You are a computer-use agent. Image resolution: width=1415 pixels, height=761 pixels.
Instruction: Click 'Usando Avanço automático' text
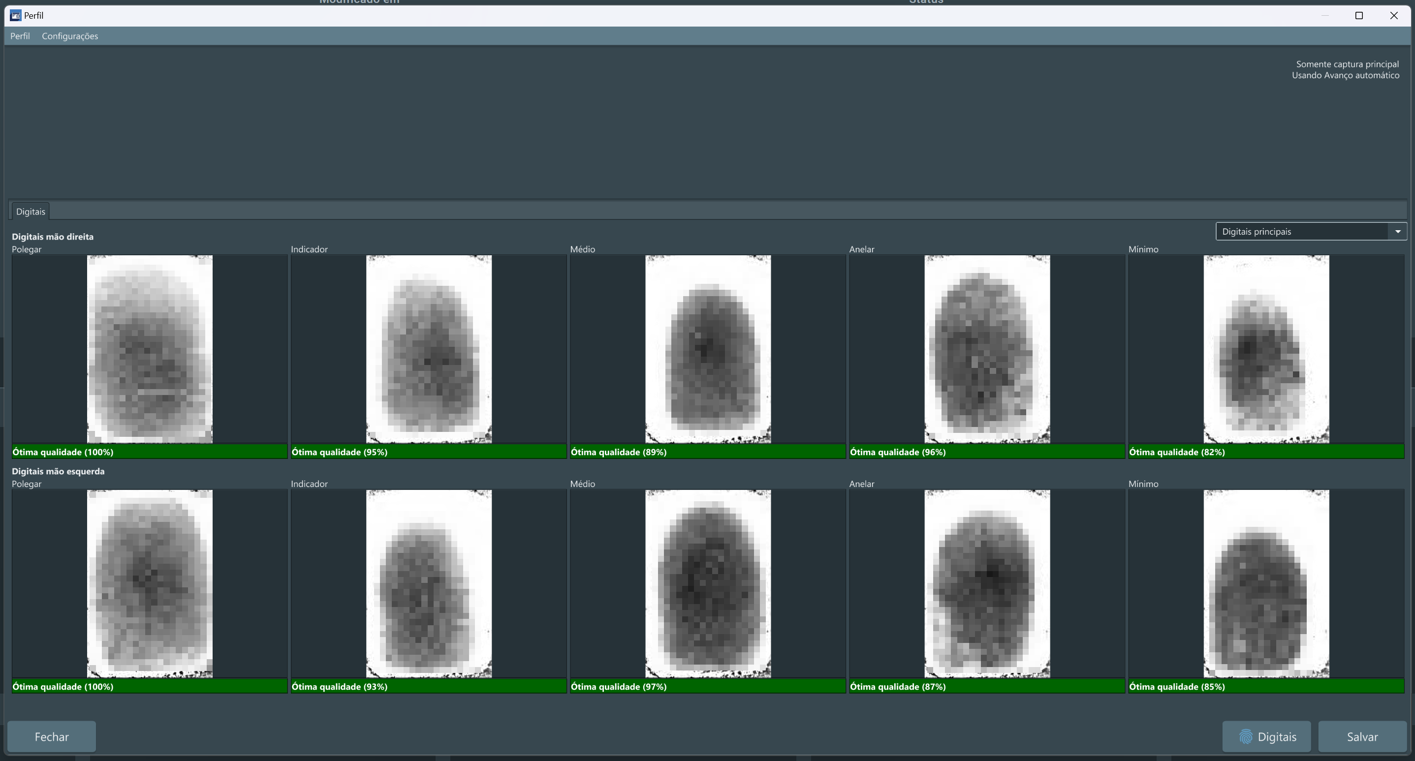point(1345,75)
